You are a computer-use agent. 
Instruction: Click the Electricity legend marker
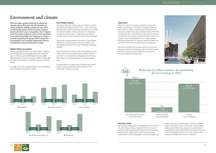pyautogui.click(x=64, y=135)
